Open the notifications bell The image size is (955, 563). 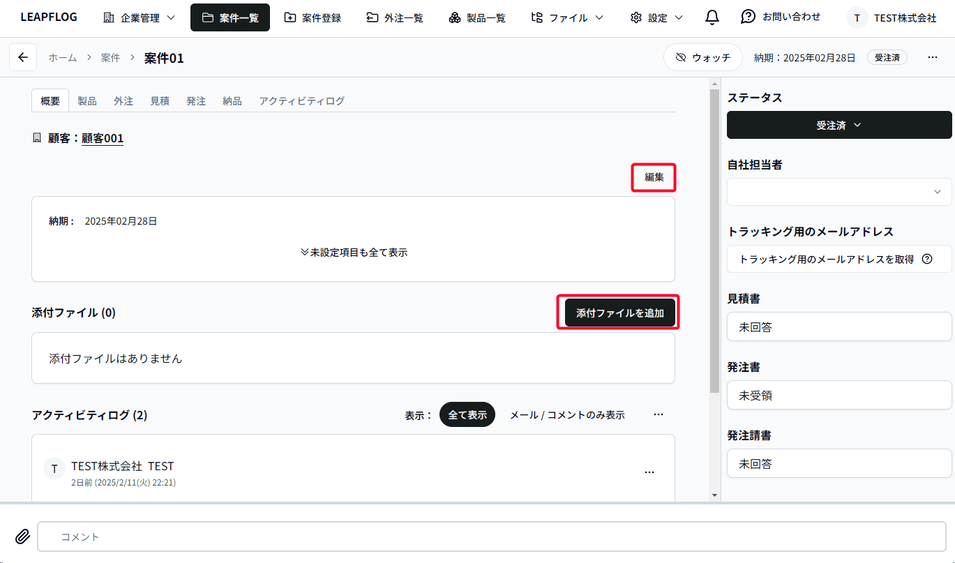pyautogui.click(x=712, y=17)
